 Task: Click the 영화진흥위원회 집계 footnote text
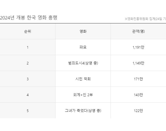tap(145, 19)
